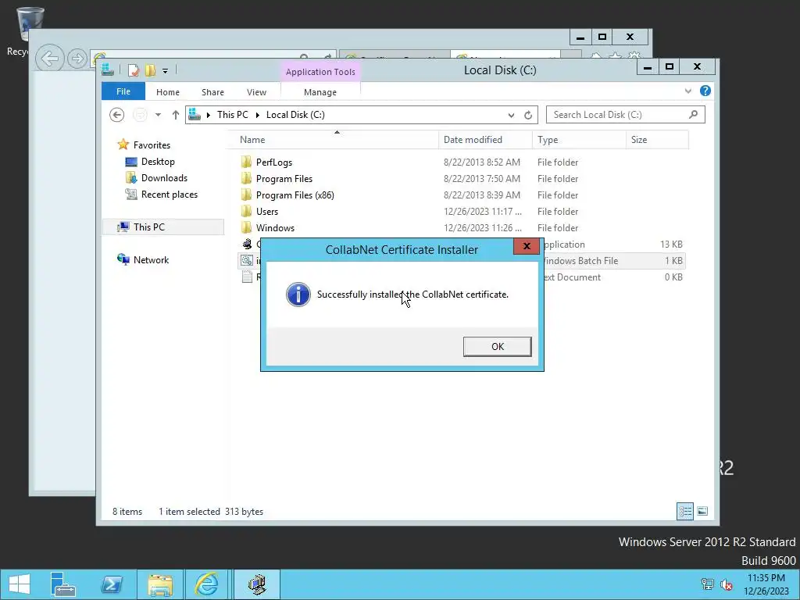Open Server Manager from taskbar
Screen dimensions: 800x600
62,584
